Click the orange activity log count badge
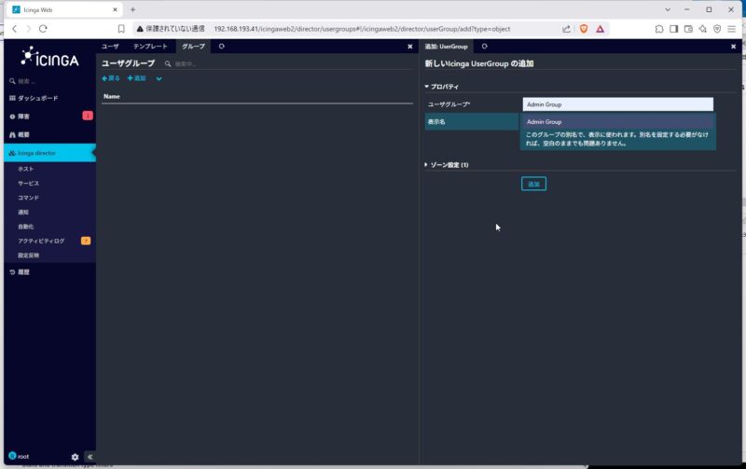The image size is (746, 469). point(86,241)
